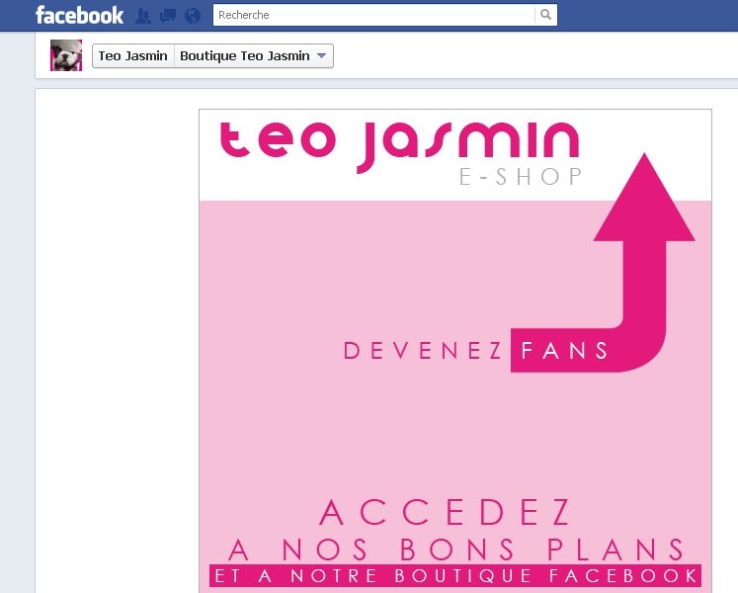
Task: Click the Facebook logo
Action: [79, 15]
